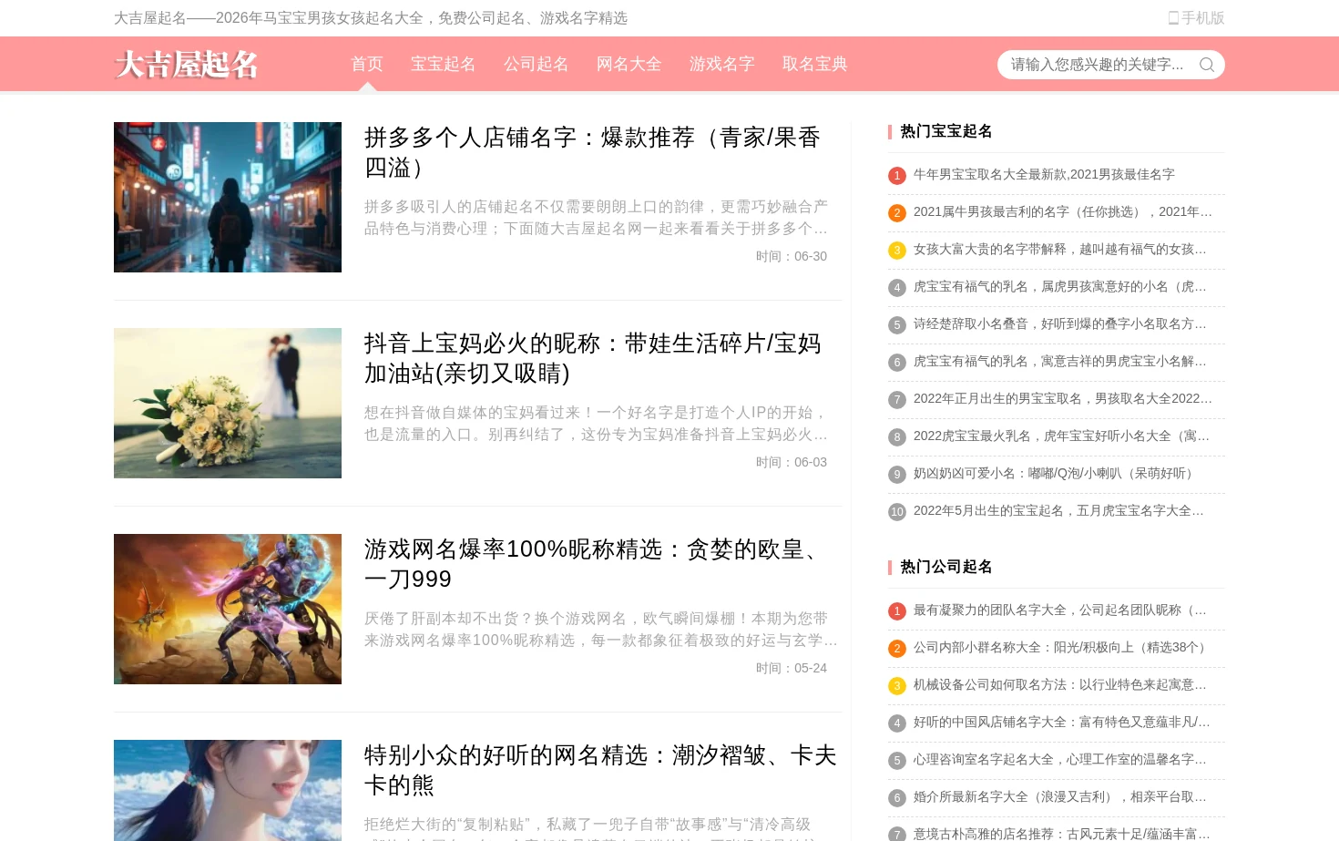Click the 时间：06-03 date label

click(x=792, y=462)
